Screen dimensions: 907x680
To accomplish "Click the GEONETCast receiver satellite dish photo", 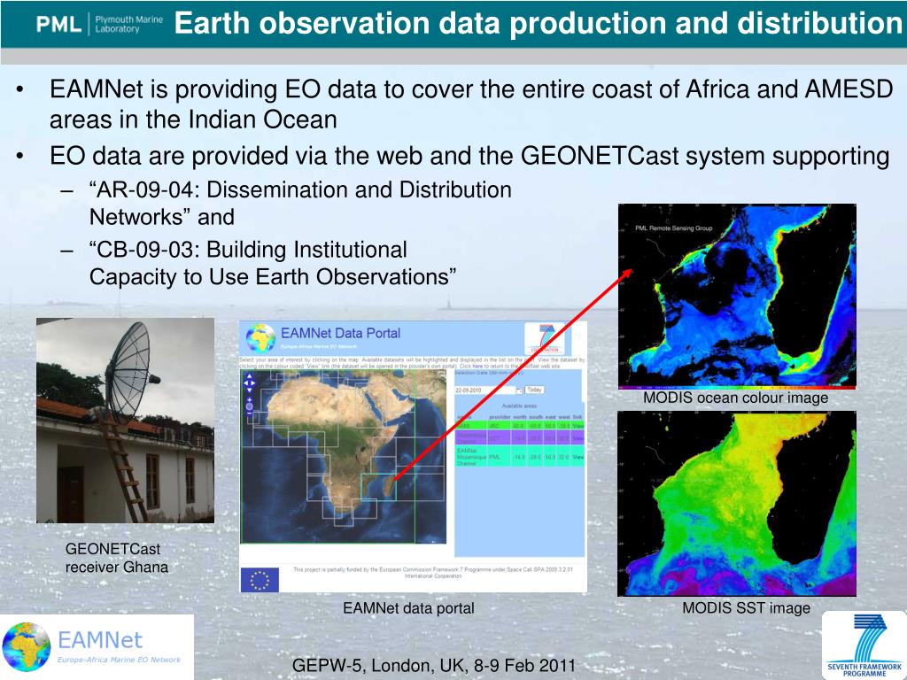I will click(x=125, y=421).
